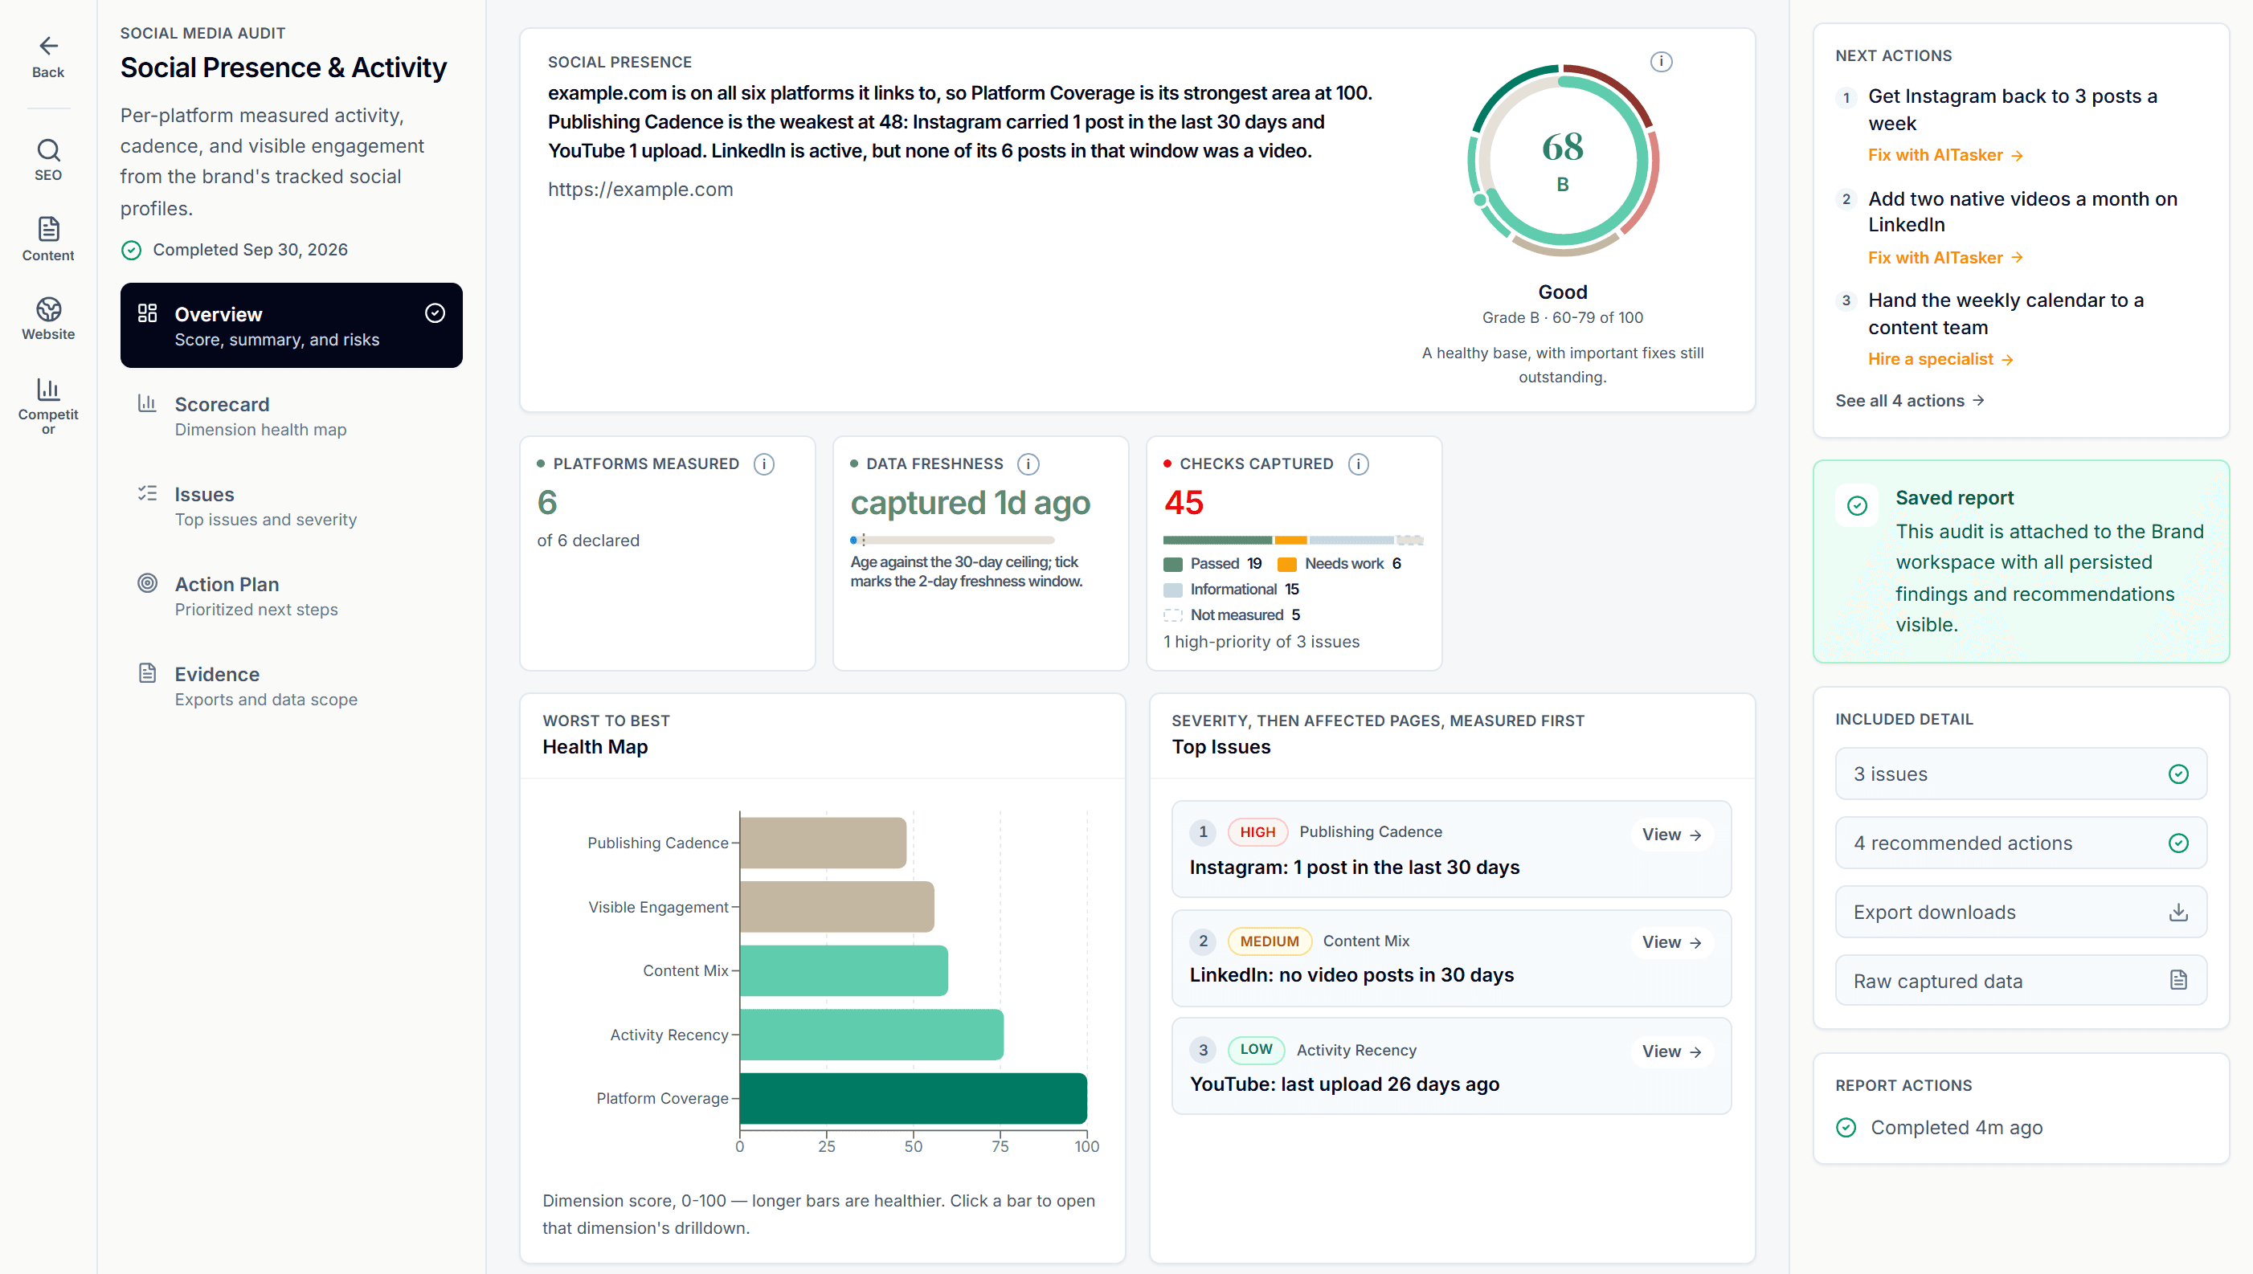Viewport: 2253px width, 1274px height.
Task: Click See all 4 actions
Action: [x=1908, y=401]
